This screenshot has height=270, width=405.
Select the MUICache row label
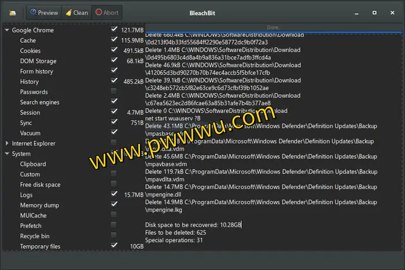(34, 216)
